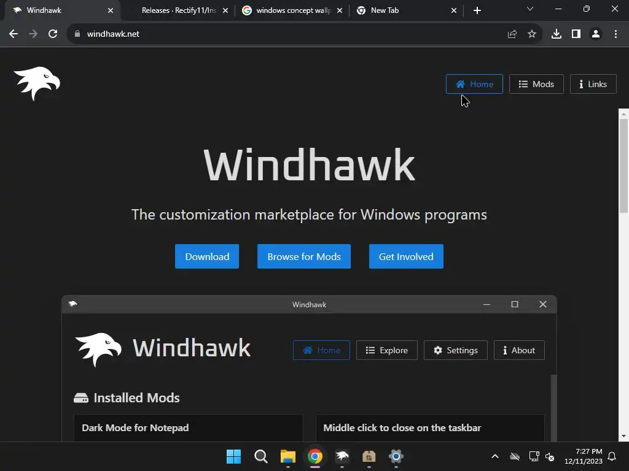629x471 pixels.
Task: Click the browser forward arrow
Action: 33,34
